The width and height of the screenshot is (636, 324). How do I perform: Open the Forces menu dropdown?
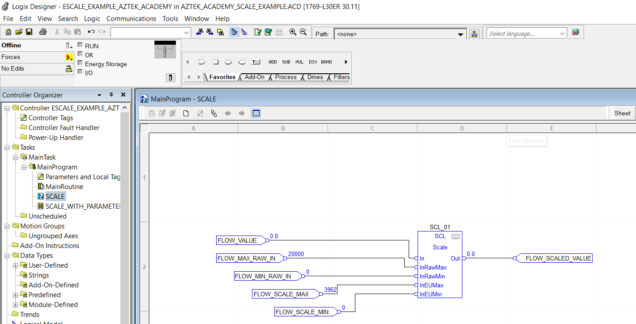click(69, 57)
